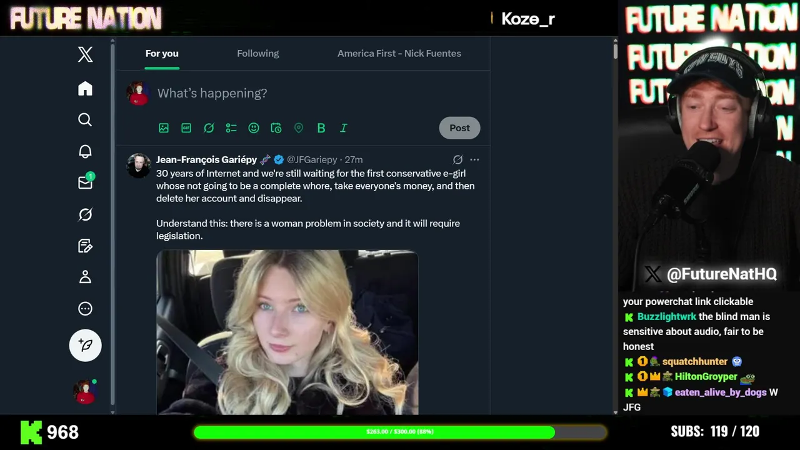Schedule the post with calendar icon
The image size is (800, 450).
(x=276, y=128)
